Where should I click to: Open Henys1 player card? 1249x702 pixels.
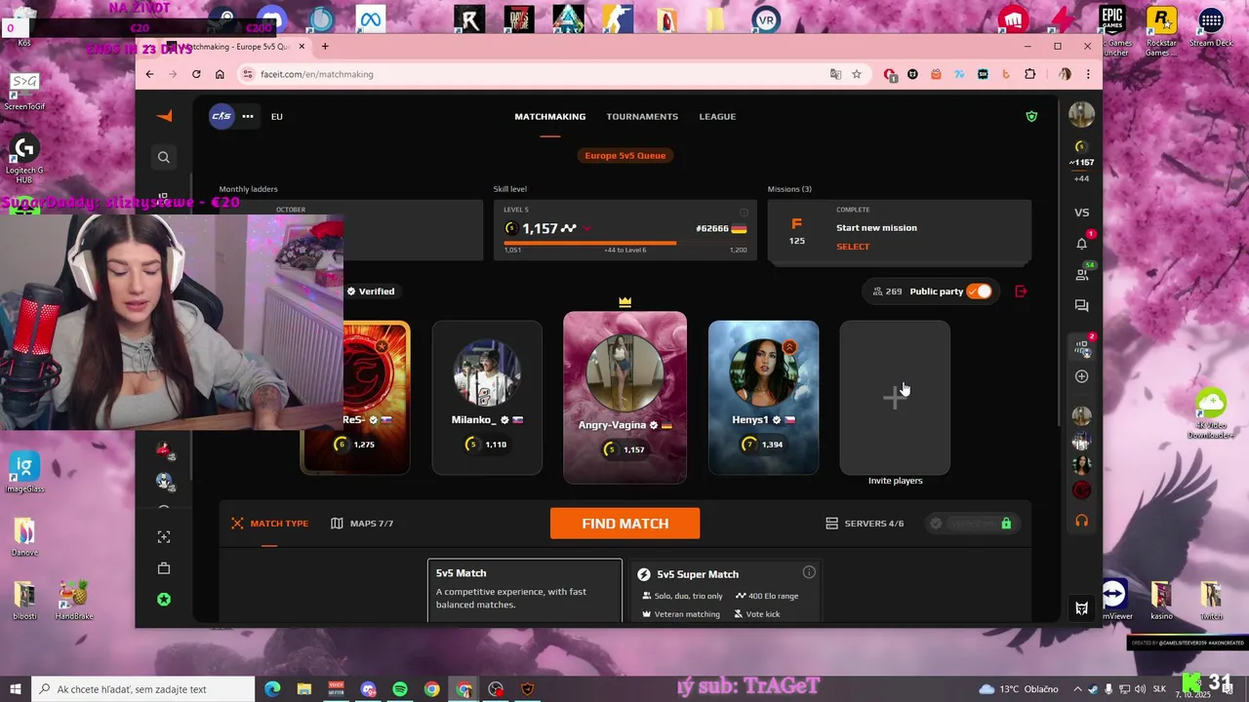click(763, 398)
